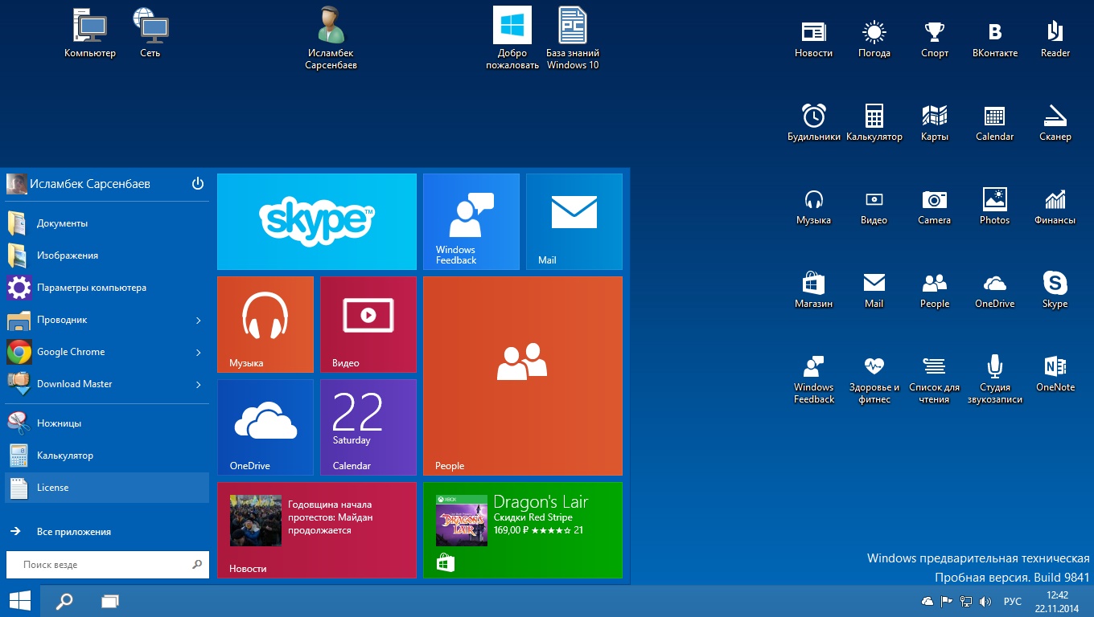Click the Поиск везде search field
This screenshot has width=1094, height=617.
coord(101,565)
